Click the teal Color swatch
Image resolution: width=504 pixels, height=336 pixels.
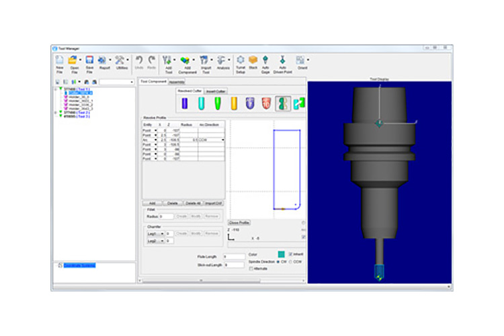282,254
